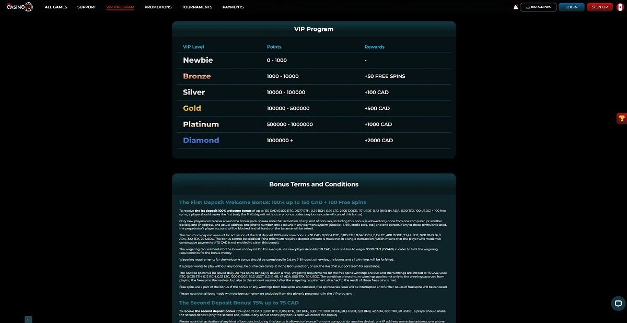Click the '+50 FREE SPINS' reward
Screen dimensions: 627x323
(385, 76)
